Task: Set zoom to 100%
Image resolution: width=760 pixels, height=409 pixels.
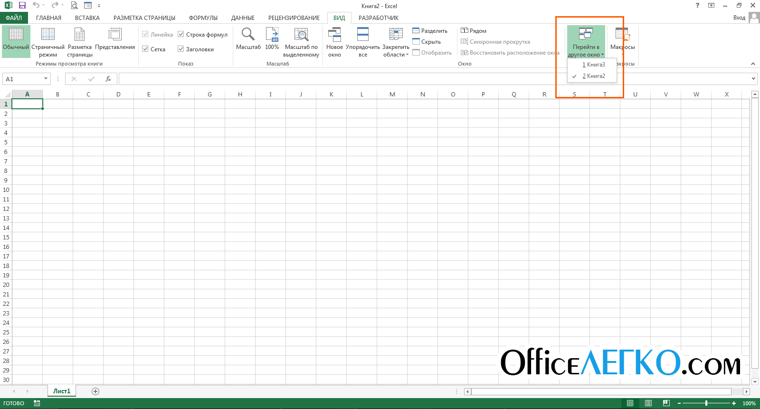Action: tap(272, 38)
